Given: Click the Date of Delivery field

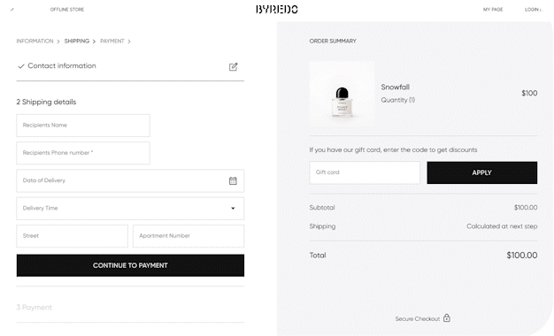Looking at the screenshot, I should pyautogui.click(x=130, y=180).
